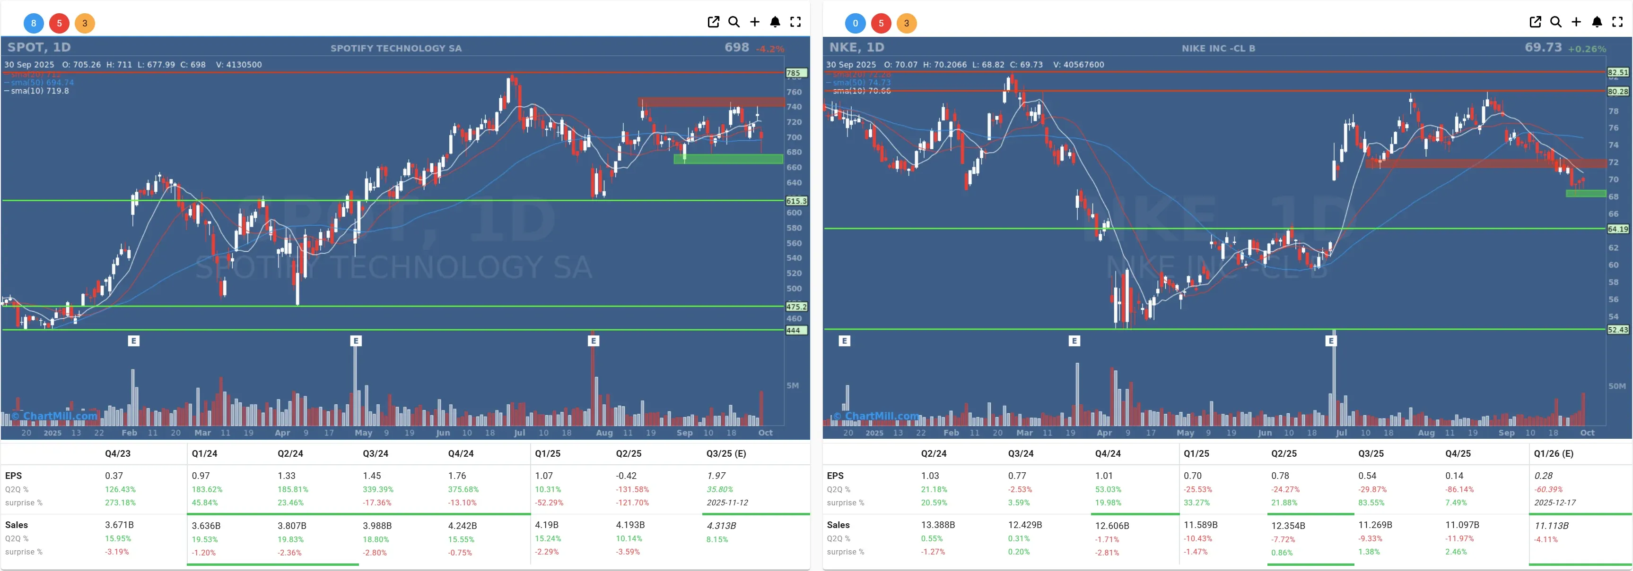Click blue badge showing 0 on NKE

[855, 24]
